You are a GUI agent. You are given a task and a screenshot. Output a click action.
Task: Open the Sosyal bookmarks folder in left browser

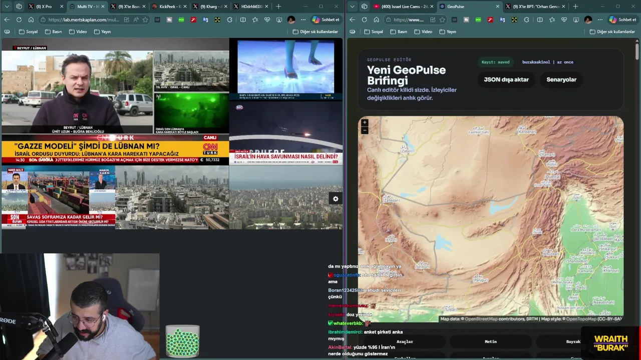pos(29,31)
